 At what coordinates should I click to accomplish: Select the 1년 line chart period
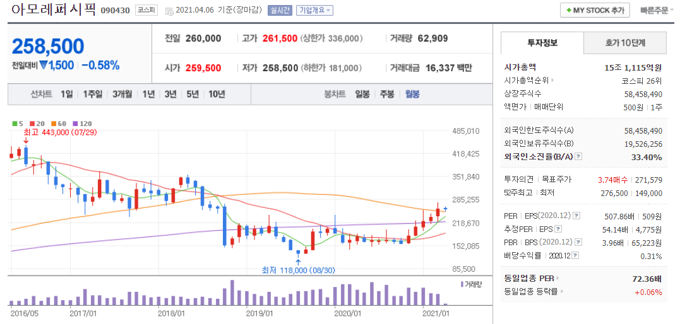(x=148, y=94)
